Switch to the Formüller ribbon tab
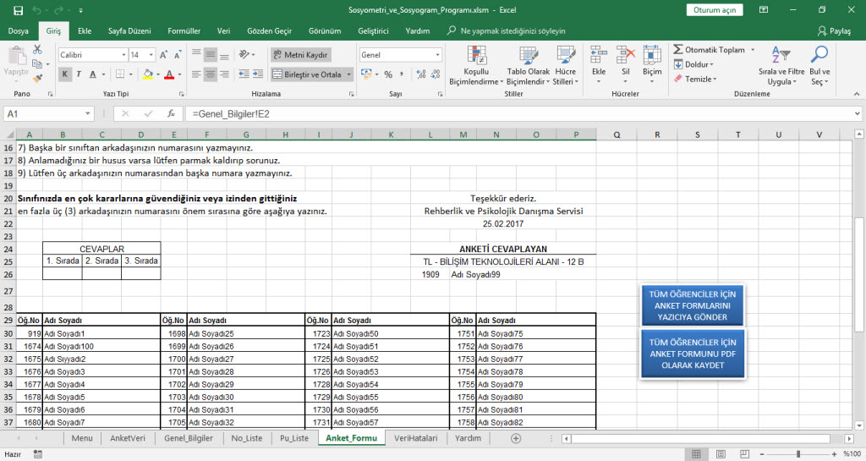 184,31
